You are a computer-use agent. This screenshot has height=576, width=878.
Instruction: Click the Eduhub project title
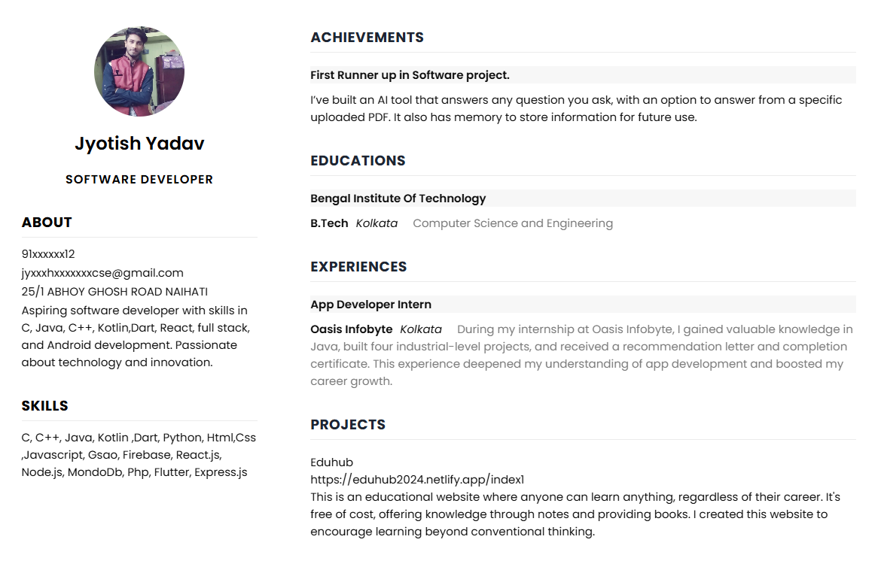coord(332,462)
